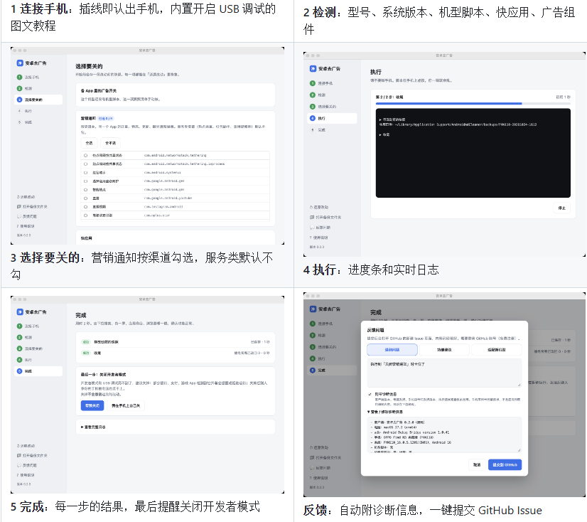587x522 pixels.
Task: Tick the tethering.inprocess row checkbox
Action: point(85,164)
